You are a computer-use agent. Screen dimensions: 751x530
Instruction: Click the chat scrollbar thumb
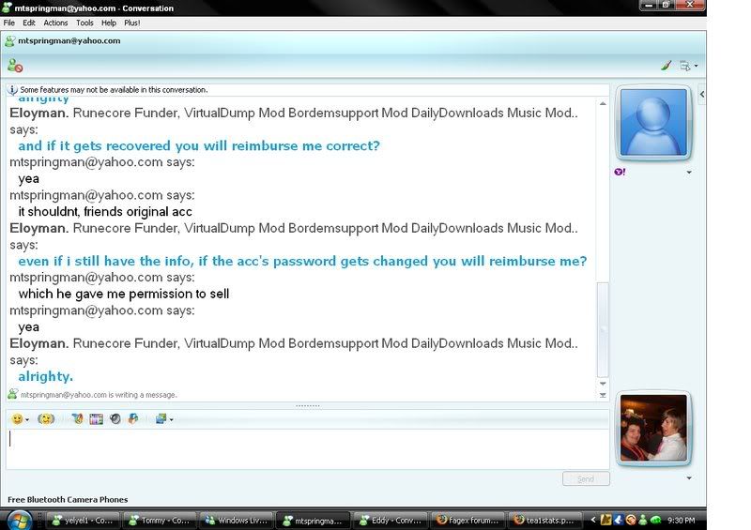pyautogui.click(x=603, y=329)
